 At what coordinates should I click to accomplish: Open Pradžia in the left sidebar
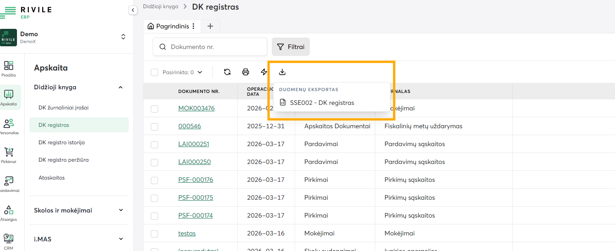[9, 69]
